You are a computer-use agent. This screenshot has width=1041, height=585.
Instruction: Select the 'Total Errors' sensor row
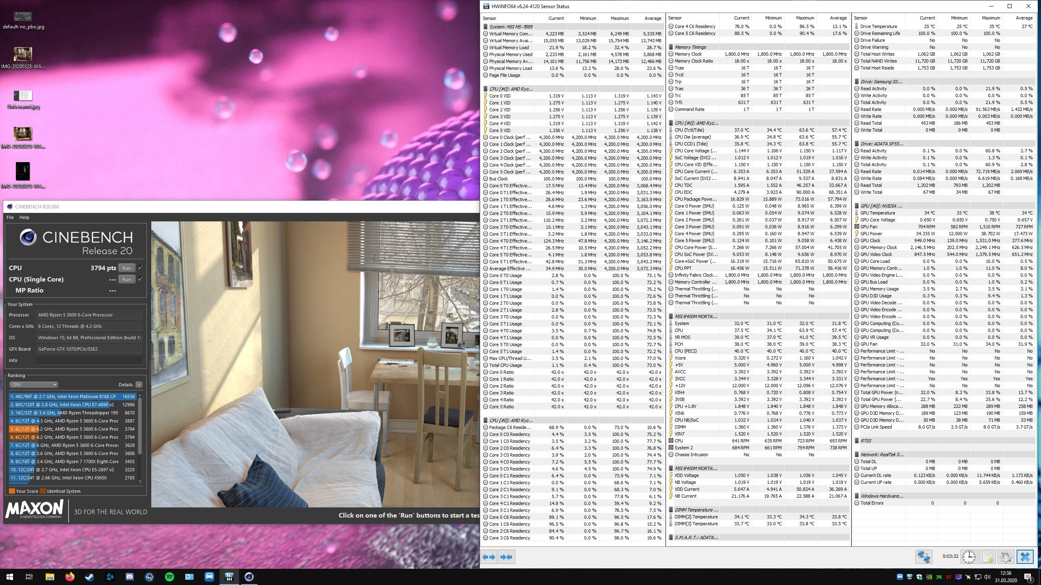point(944,503)
